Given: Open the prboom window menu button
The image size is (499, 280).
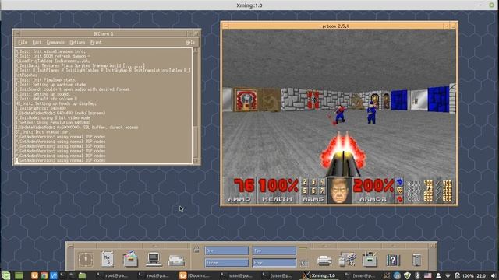Looking at the screenshot, I should (225, 26).
